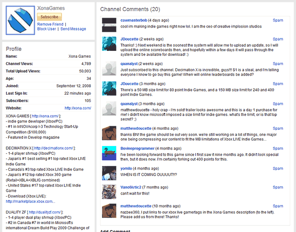The image size is (296, 232).
Task: Click the XonaGames channel title text
Action: pyautogui.click(x=51, y=8)
